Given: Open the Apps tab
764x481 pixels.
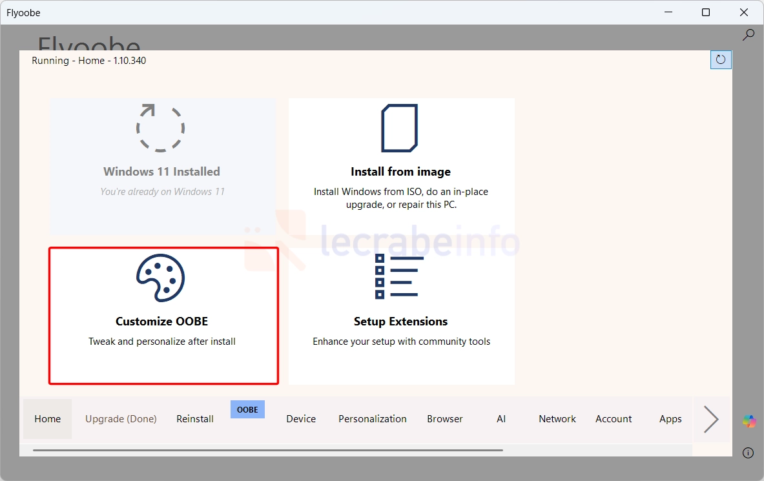Looking at the screenshot, I should tap(670, 418).
